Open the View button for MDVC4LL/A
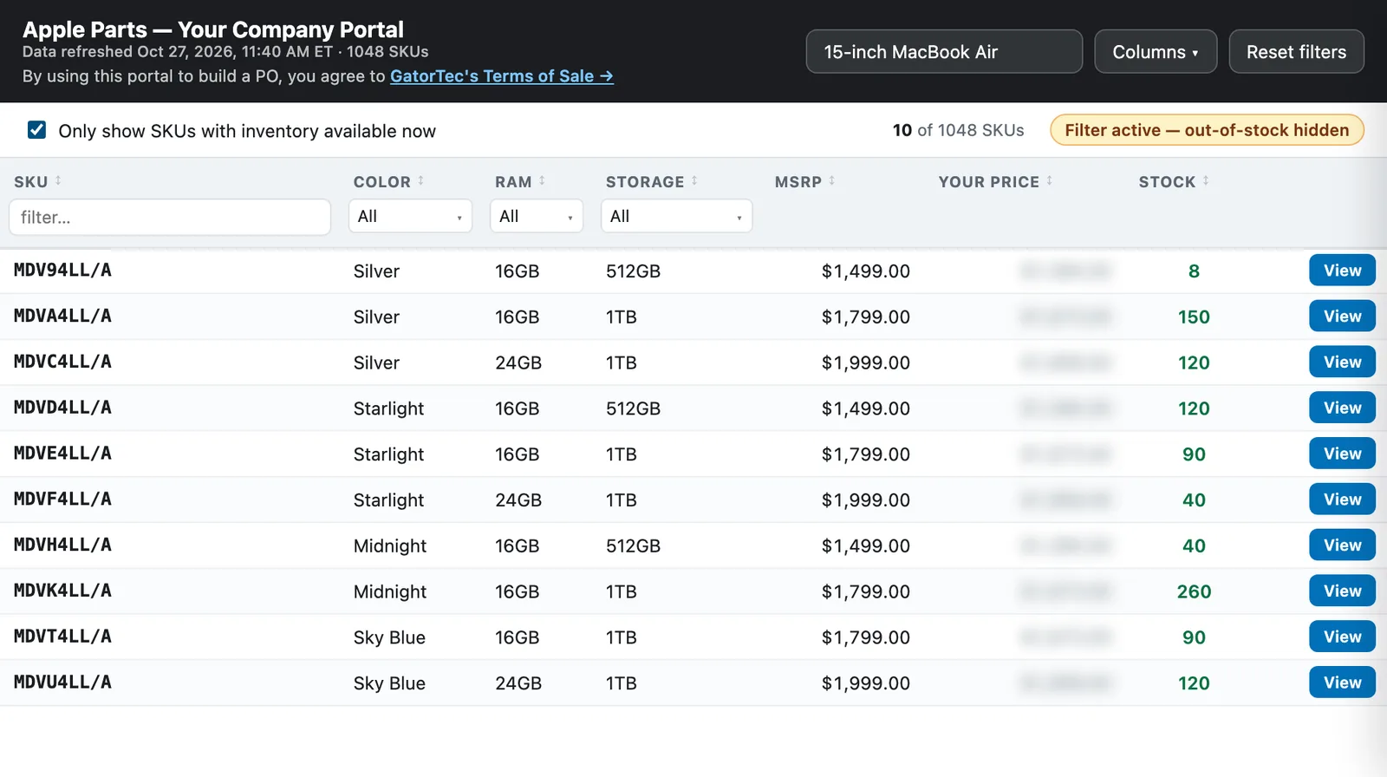 [x=1342, y=362]
